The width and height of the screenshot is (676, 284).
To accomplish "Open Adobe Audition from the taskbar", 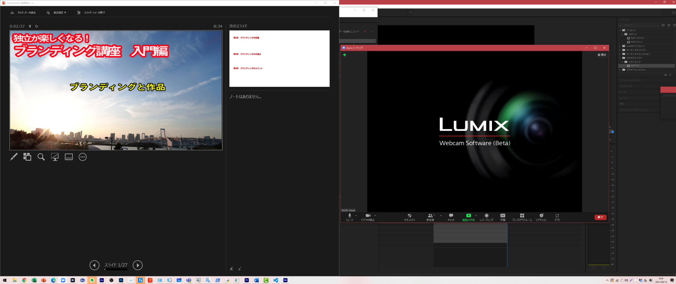I will tap(102, 280).
